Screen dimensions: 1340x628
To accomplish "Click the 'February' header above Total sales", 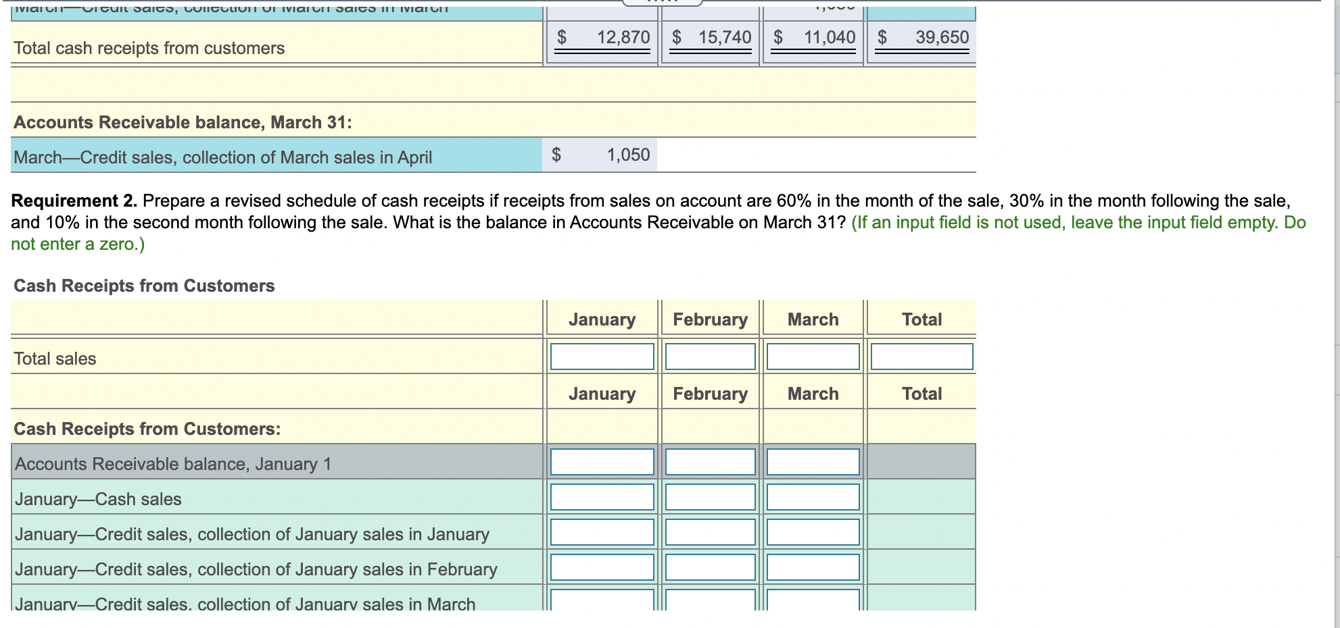I will tap(711, 319).
